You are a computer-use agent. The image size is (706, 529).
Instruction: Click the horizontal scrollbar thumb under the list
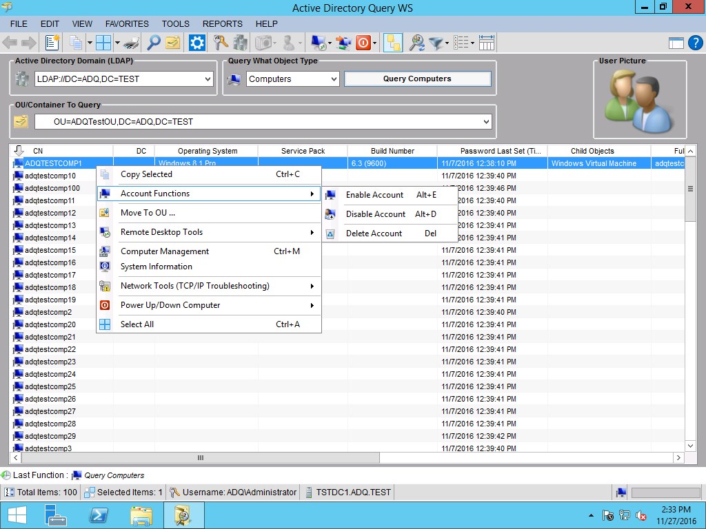click(x=201, y=457)
